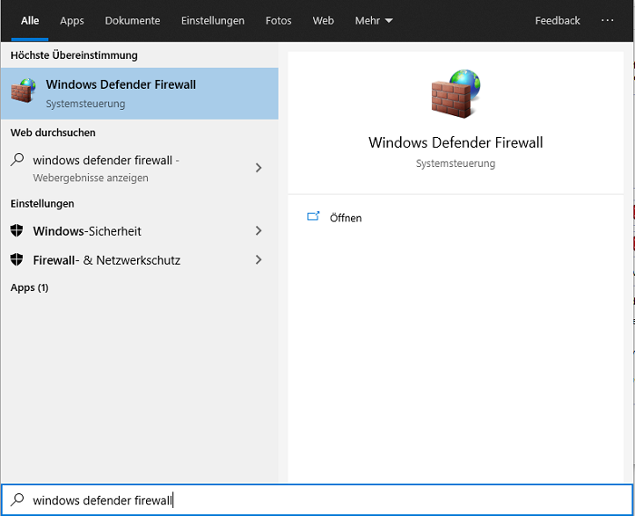Click Webergebnisse anzeigen subtitle text
Image resolution: width=635 pixels, height=516 pixels.
[91, 178]
